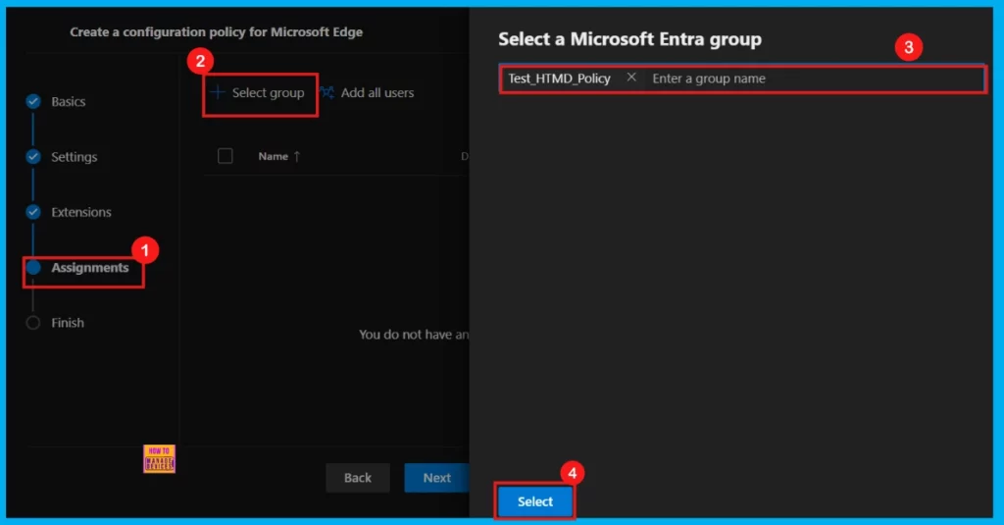Screen dimensions: 1004x525
Task: Open the Extensions step
Action: pyautogui.click(x=81, y=212)
